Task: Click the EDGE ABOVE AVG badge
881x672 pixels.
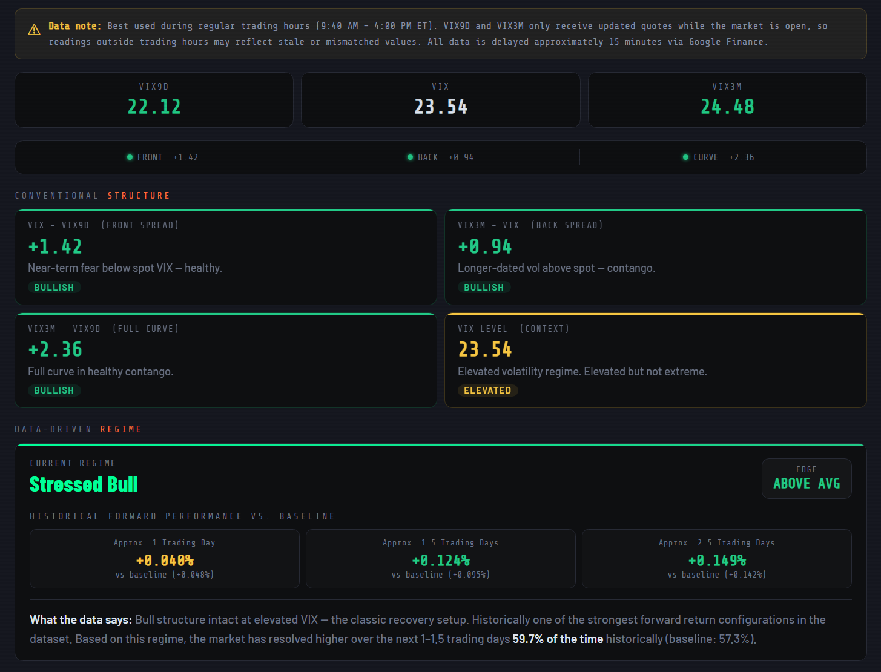Action: pyautogui.click(x=807, y=478)
